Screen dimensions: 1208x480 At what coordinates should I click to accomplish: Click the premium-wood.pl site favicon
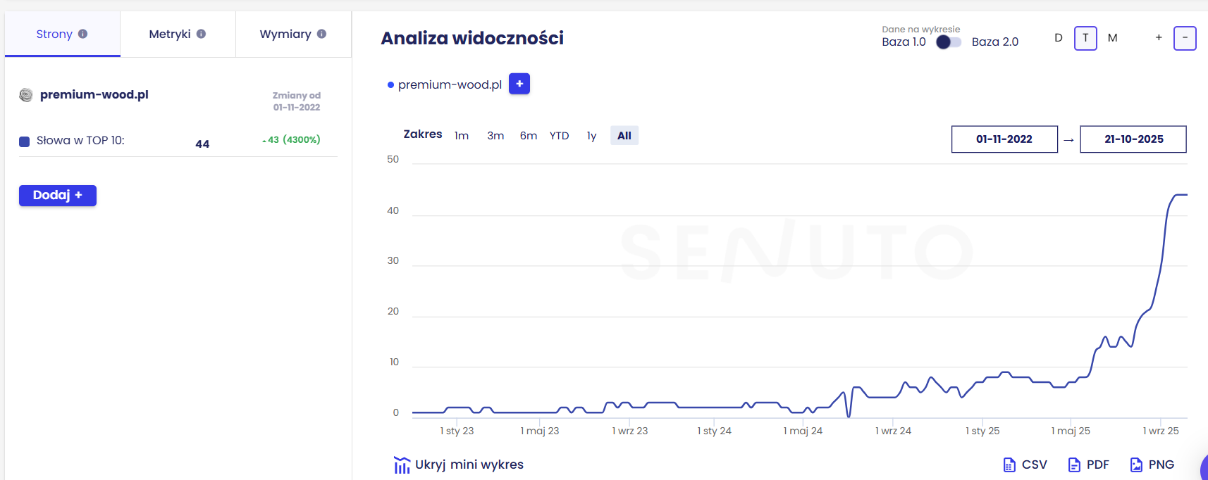pos(25,95)
